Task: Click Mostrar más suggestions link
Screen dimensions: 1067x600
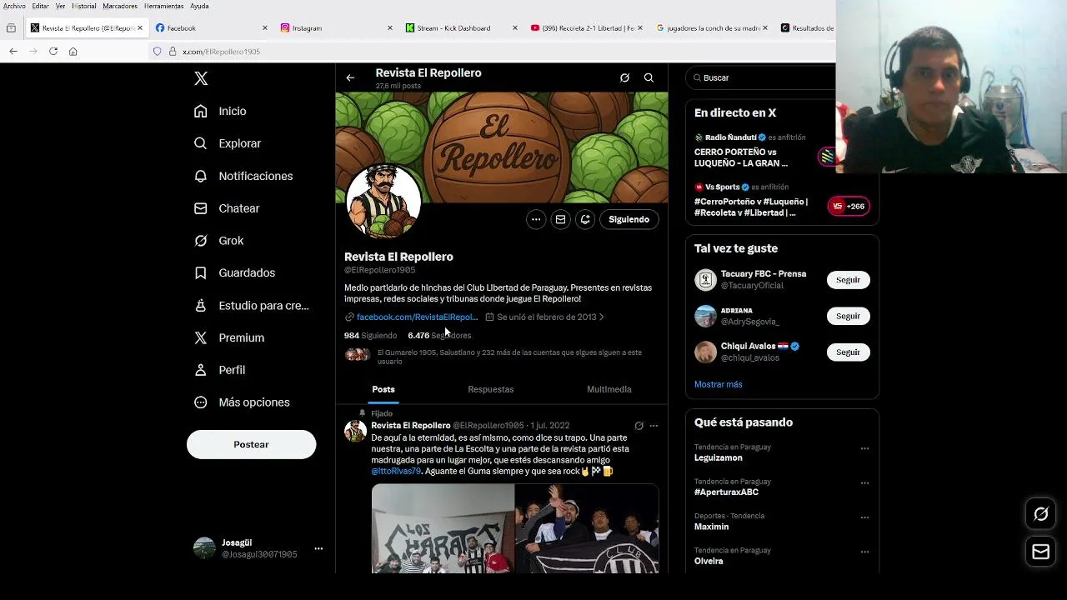Action: pyautogui.click(x=718, y=384)
